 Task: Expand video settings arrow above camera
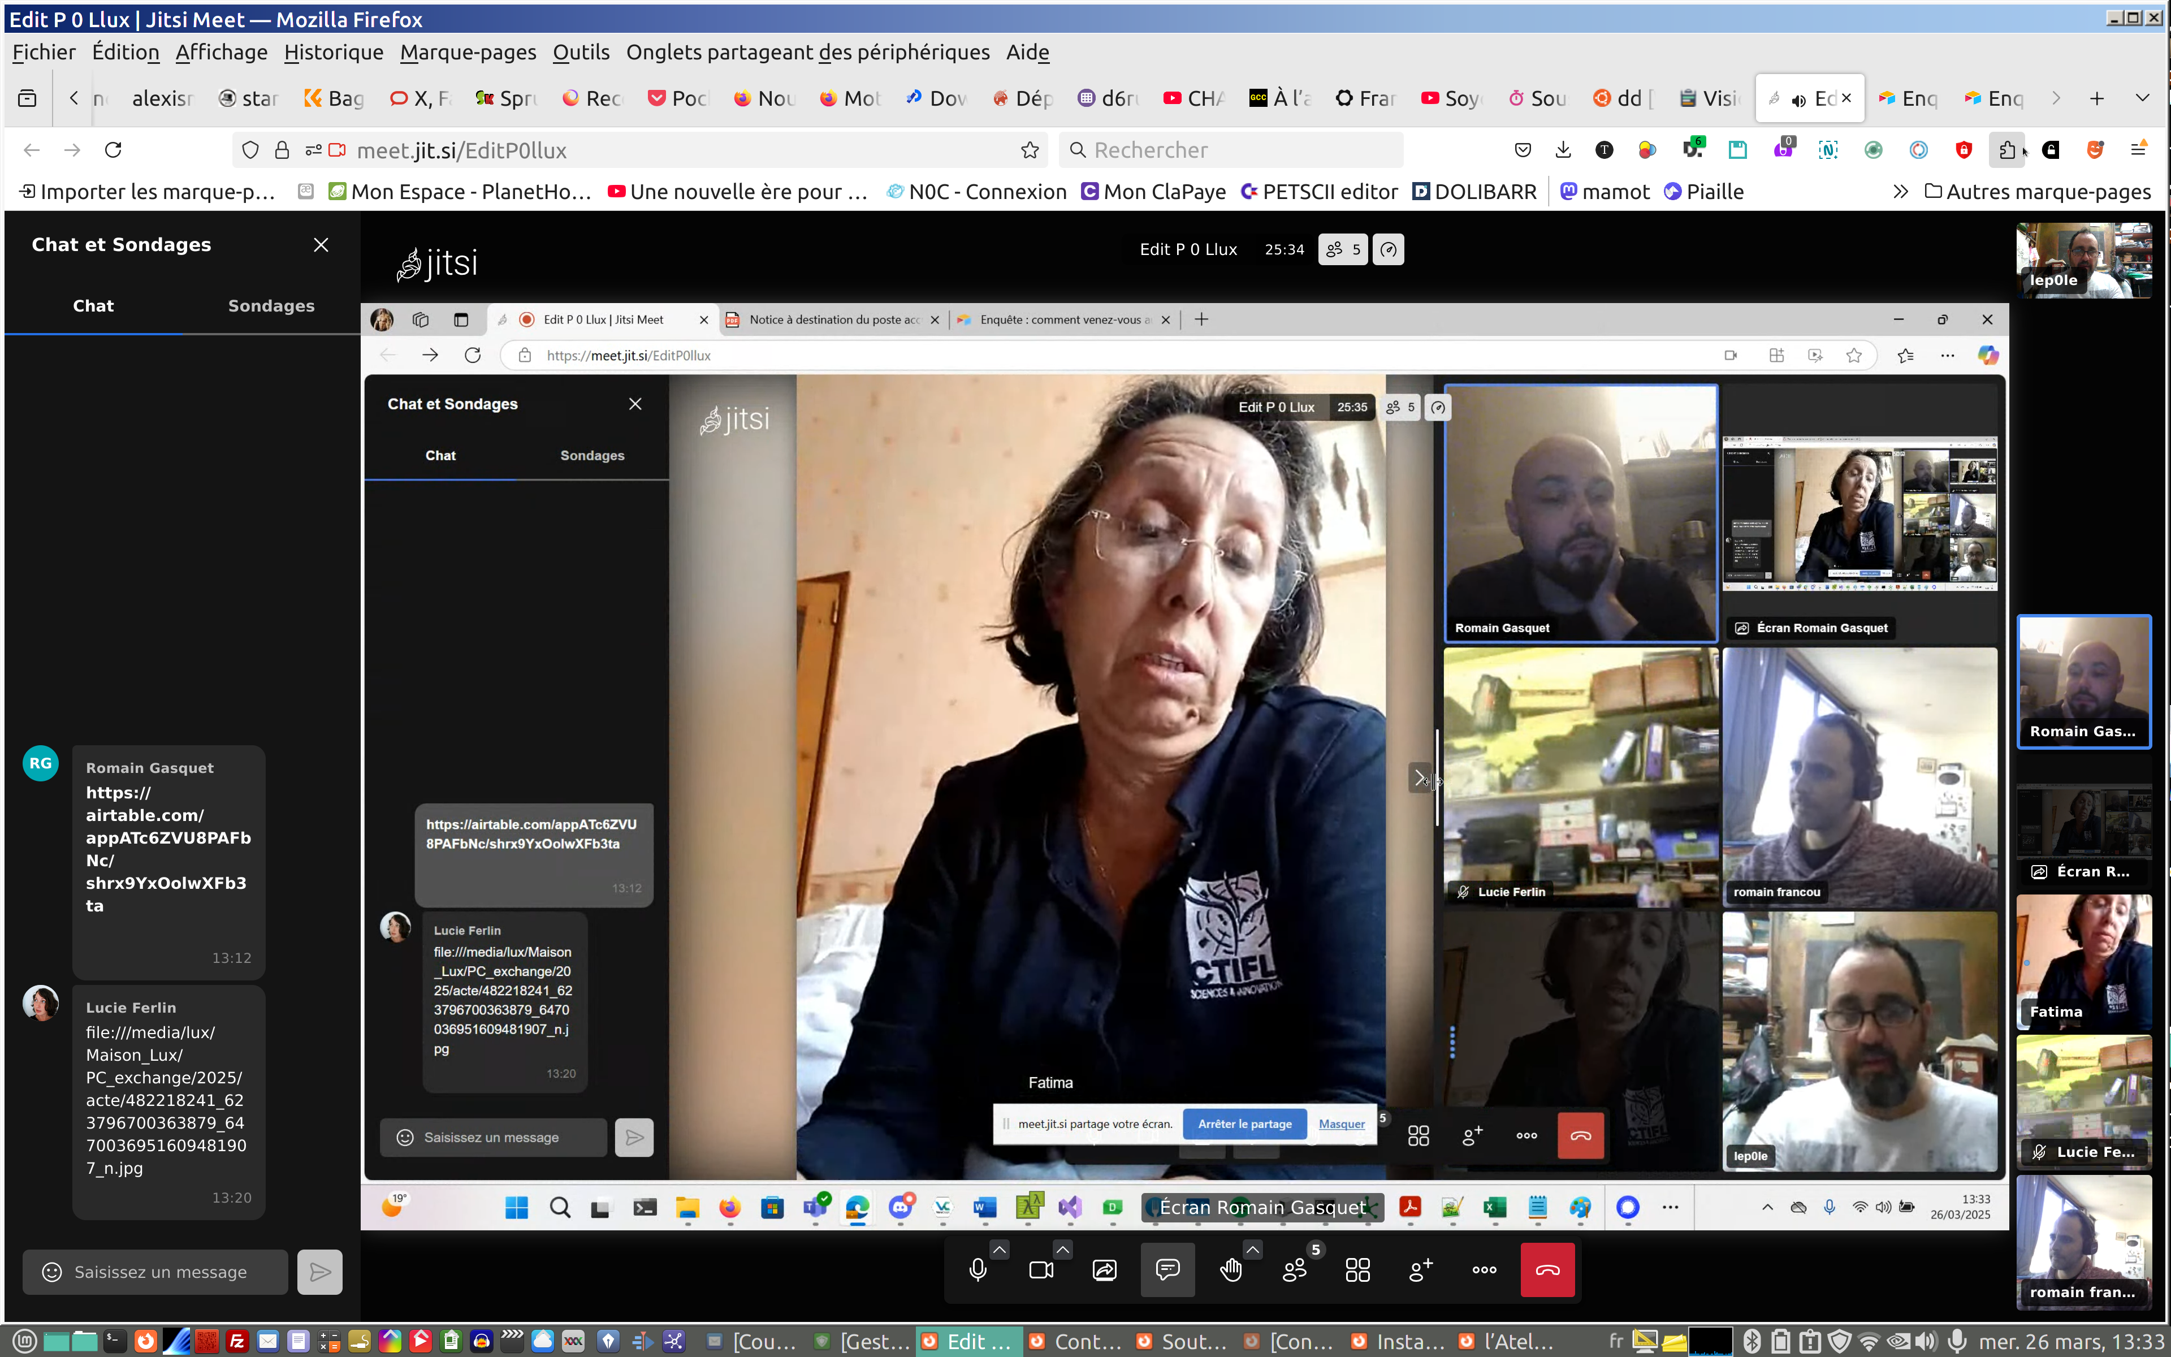point(1062,1248)
